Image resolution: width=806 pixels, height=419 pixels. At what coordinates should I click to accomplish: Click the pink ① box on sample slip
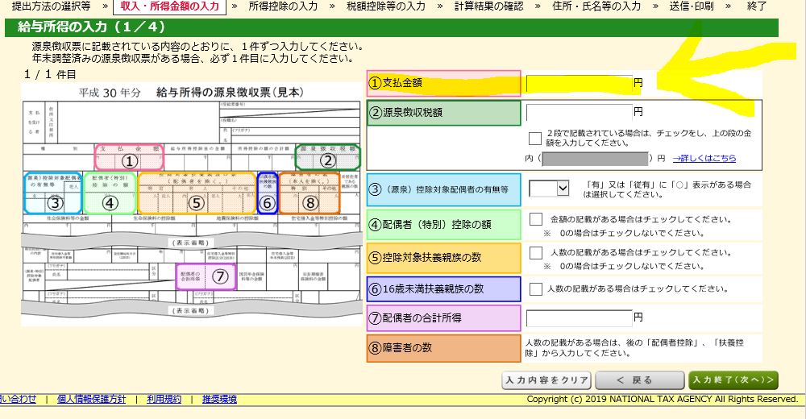(x=129, y=157)
